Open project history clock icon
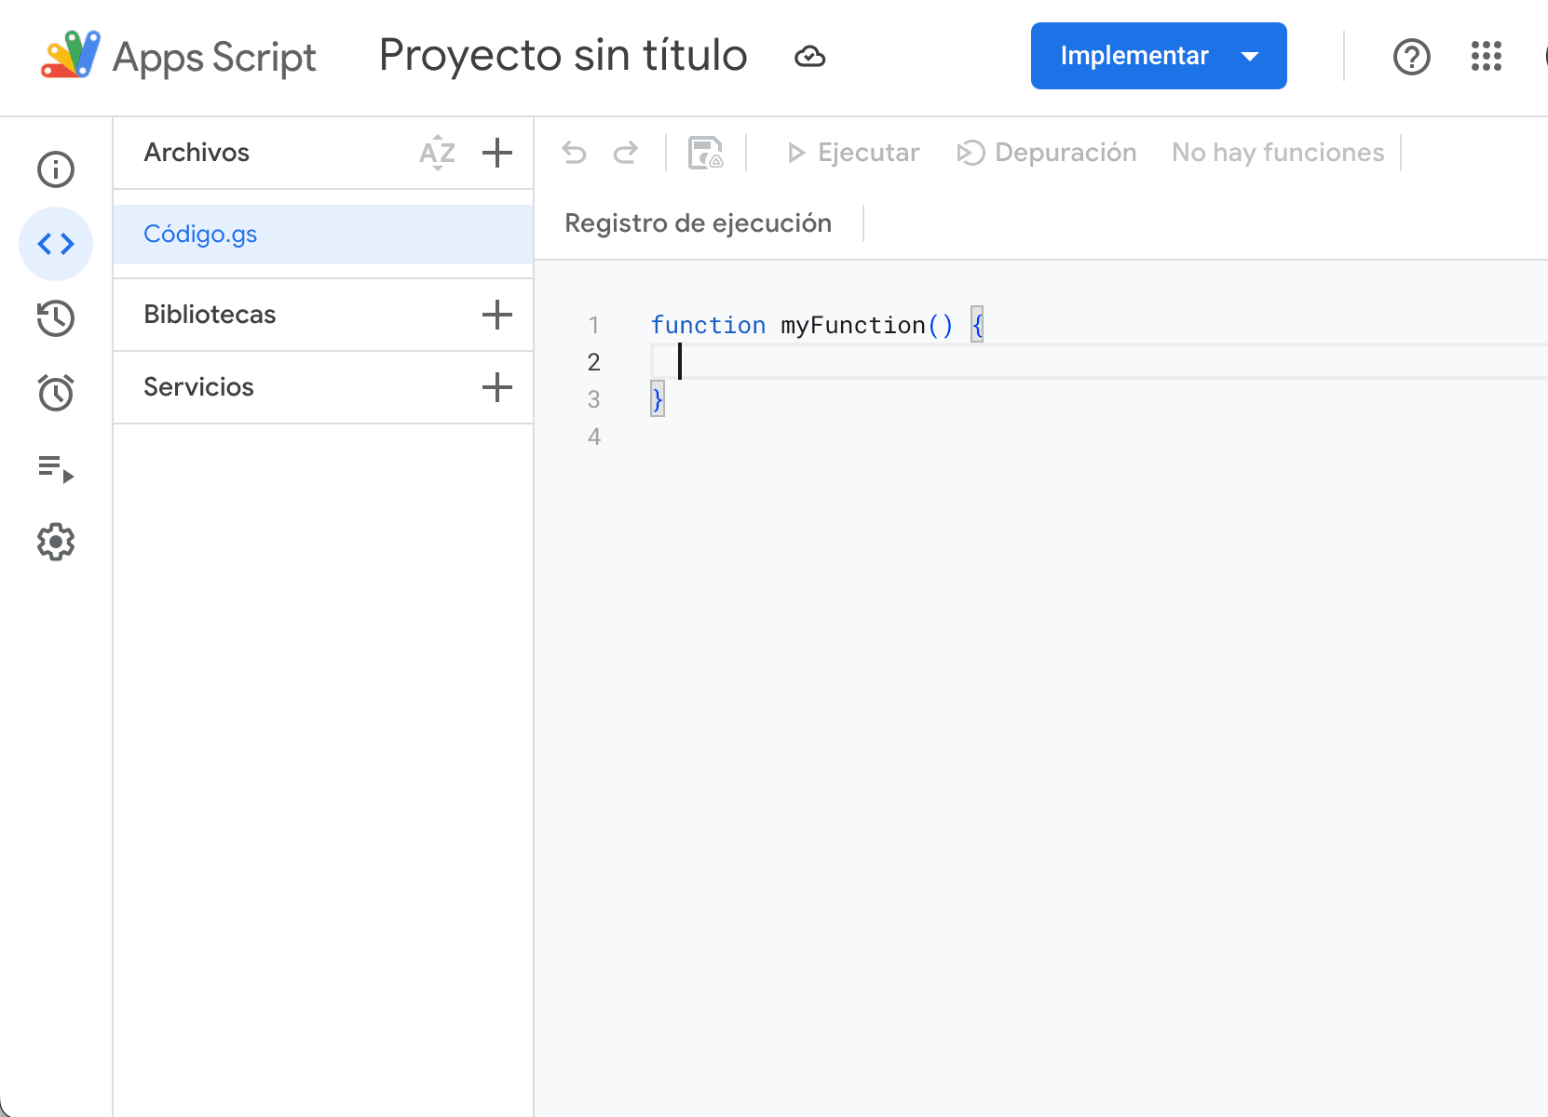This screenshot has height=1117, width=1548. tap(56, 318)
